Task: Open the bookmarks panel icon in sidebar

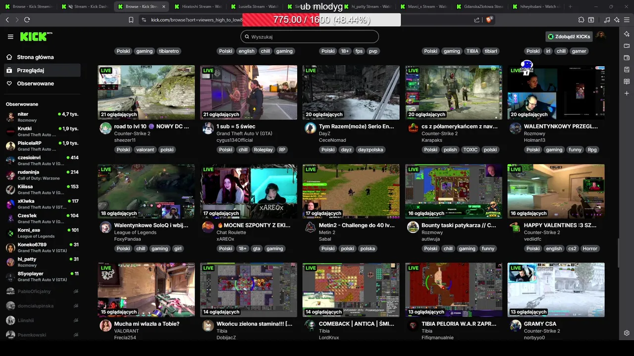Action: pyautogui.click(x=627, y=69)
